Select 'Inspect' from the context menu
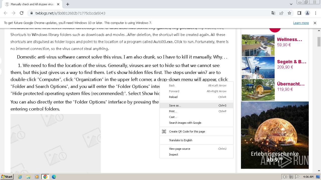 tap(196, 154)
